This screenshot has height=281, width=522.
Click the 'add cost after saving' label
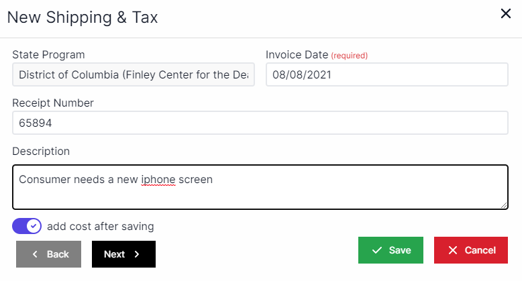click(x=100, y=226)
